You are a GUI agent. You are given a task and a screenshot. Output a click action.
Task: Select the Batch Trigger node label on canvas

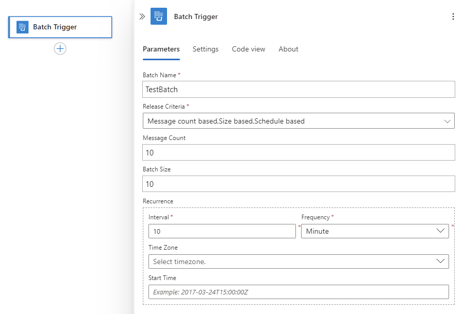tap(55, 27)
